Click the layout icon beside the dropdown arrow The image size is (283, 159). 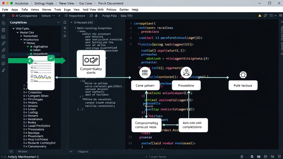coord(271,16)
